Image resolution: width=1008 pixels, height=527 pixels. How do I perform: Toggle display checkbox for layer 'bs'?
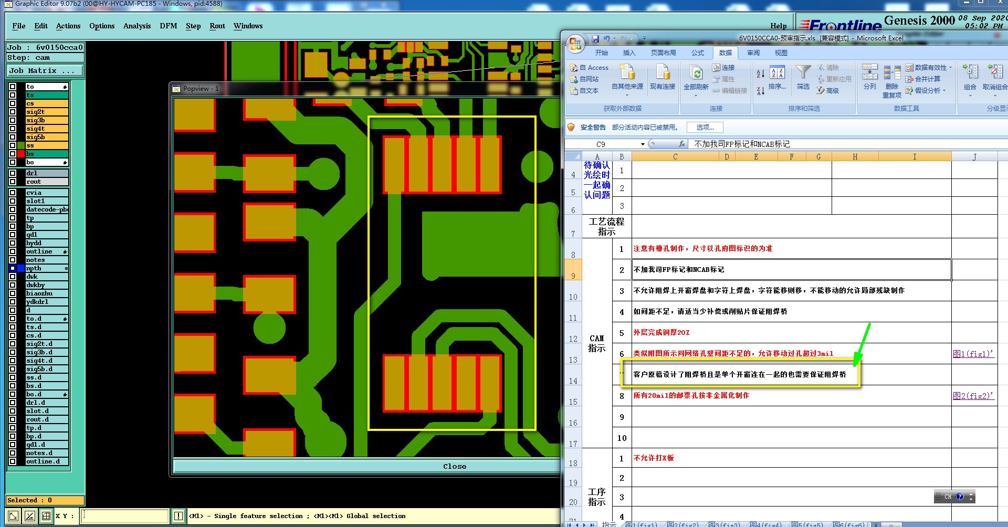click(x=13, y=154)
